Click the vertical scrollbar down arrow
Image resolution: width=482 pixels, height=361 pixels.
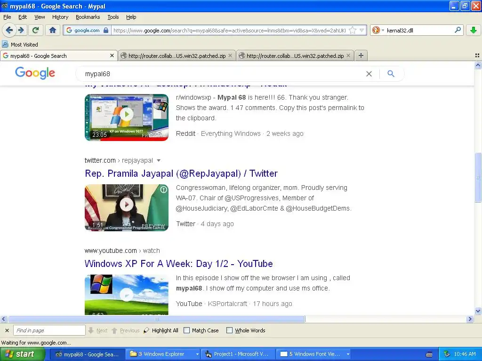[x=478, y=311]
